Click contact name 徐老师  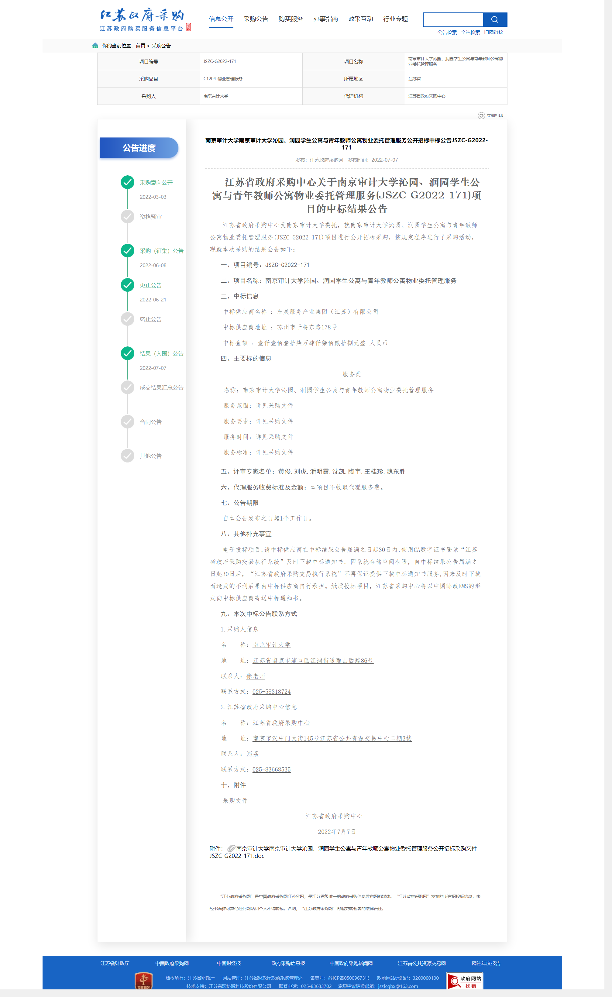click(255, 676)
